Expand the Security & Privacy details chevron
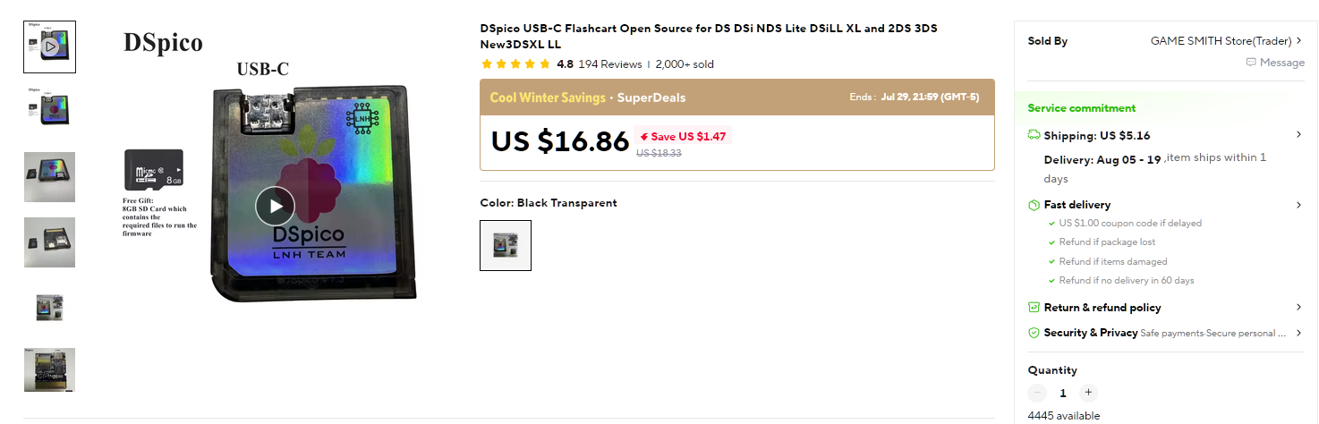Viewport: 1319px width, 424px height. [1298, 333]
